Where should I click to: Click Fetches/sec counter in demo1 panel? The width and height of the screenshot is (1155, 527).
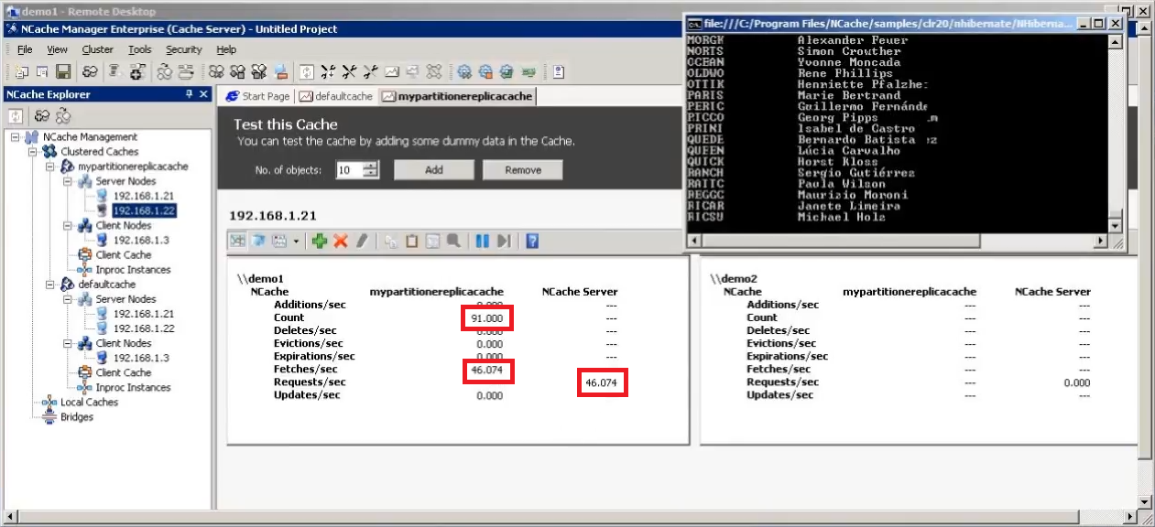click(306, 369)
